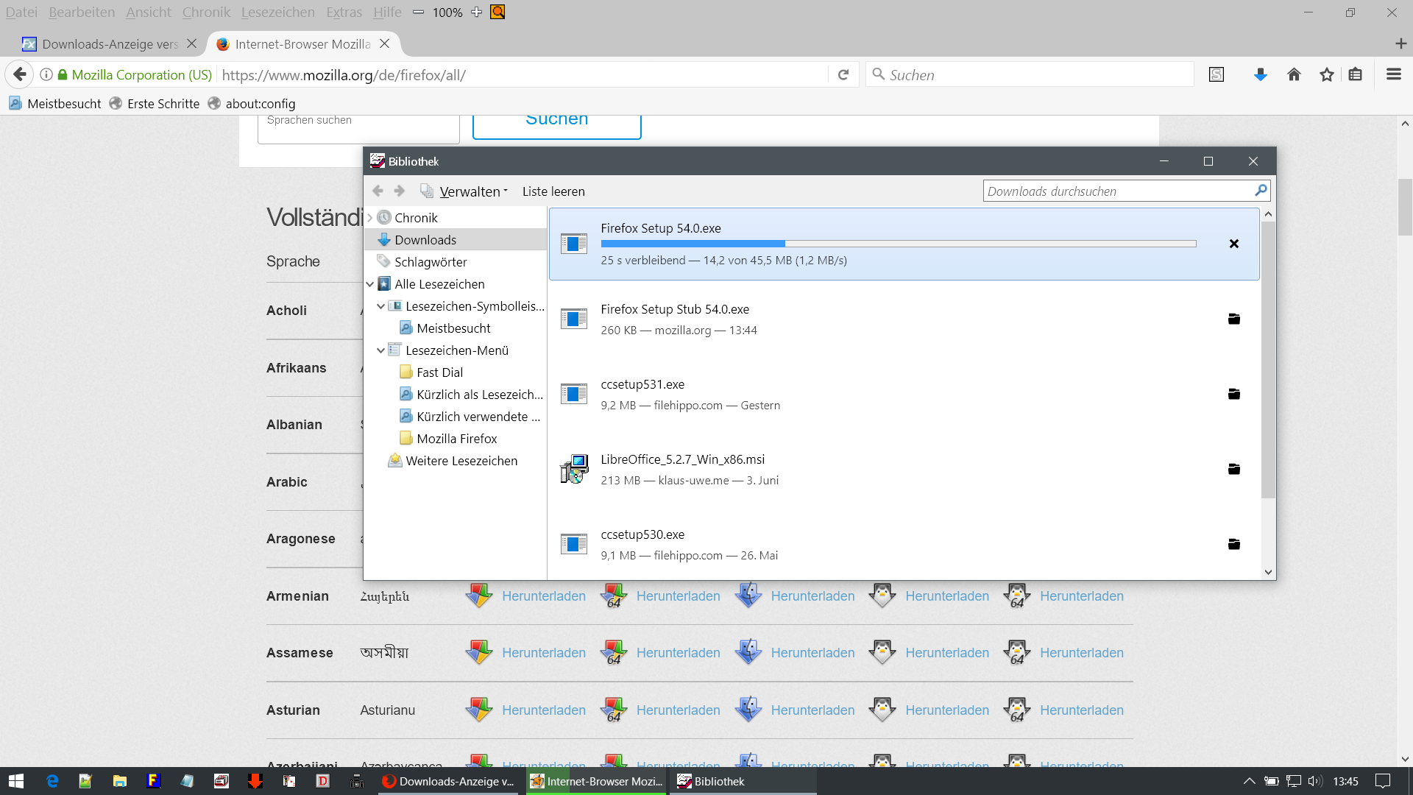Click the Downloads durchsuchen search field
This screenshot has height=795, width=1413.
[1117, 191]
